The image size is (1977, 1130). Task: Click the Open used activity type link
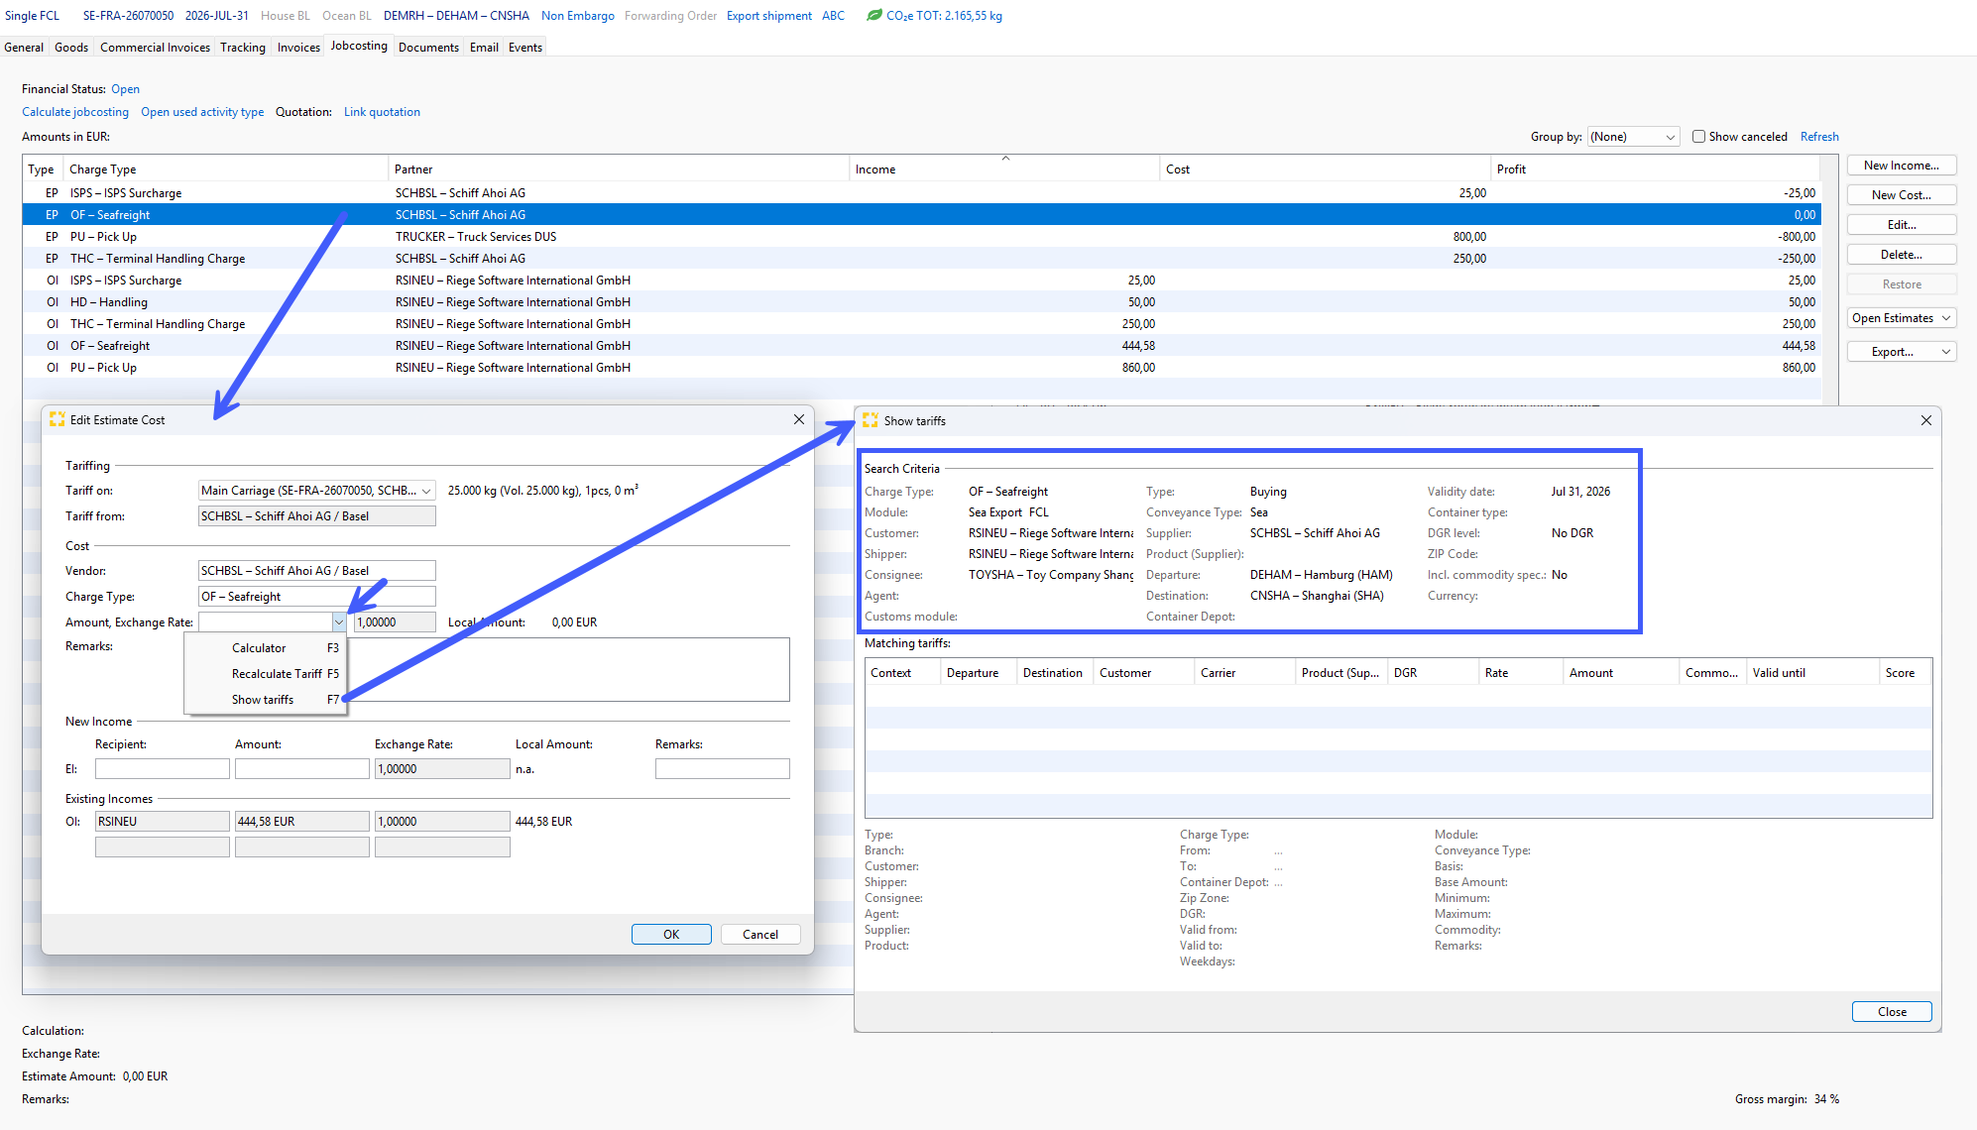202,112
